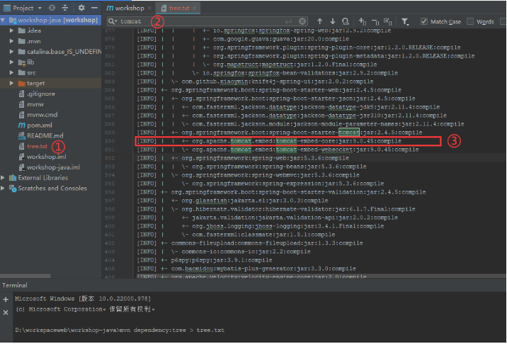Click the Find All usages icon
This screenshot has height=344, width=507.
coord(346,21)
